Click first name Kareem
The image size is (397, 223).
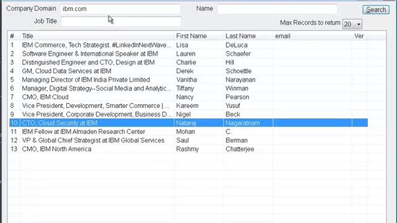(x=187, y=106)
